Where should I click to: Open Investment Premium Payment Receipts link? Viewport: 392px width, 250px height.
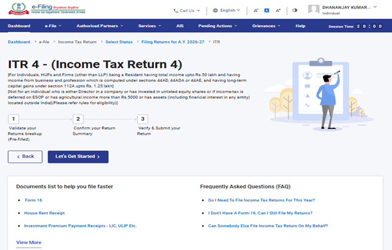(80, 225)
